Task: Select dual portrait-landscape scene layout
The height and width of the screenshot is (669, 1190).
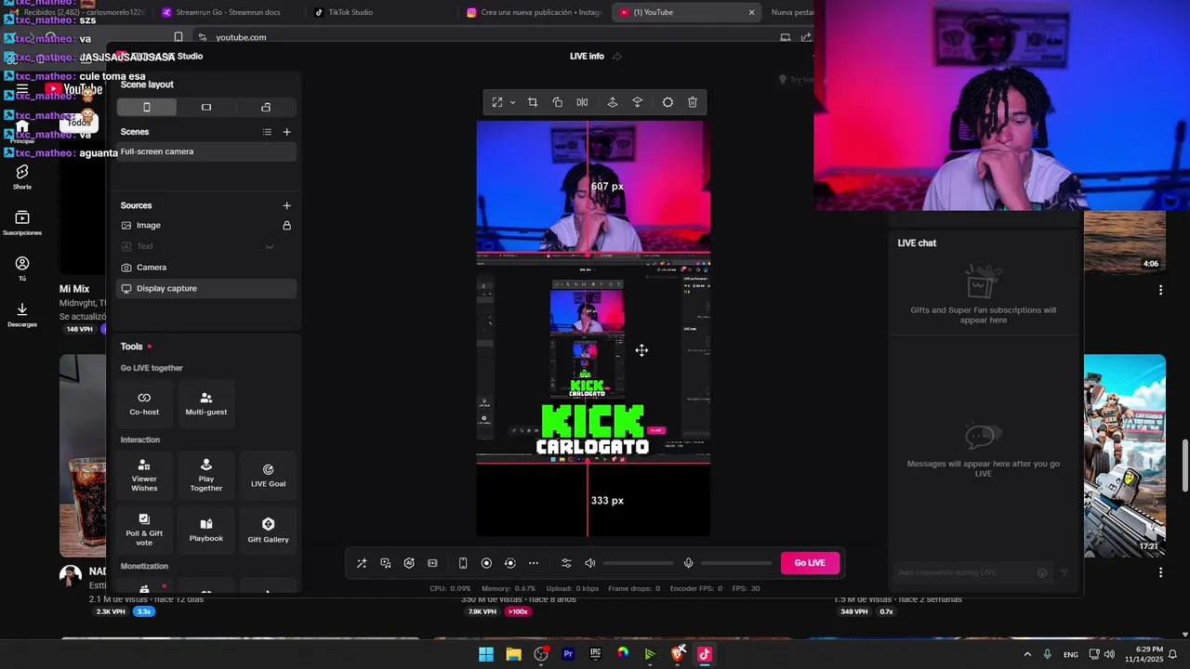Action: pos(266,107)
